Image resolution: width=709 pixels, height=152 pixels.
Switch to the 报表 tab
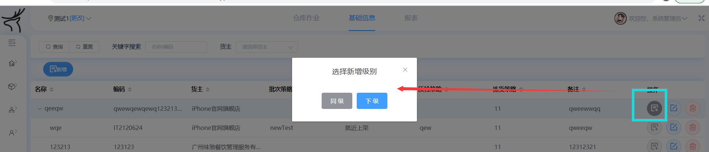[411, 18]
